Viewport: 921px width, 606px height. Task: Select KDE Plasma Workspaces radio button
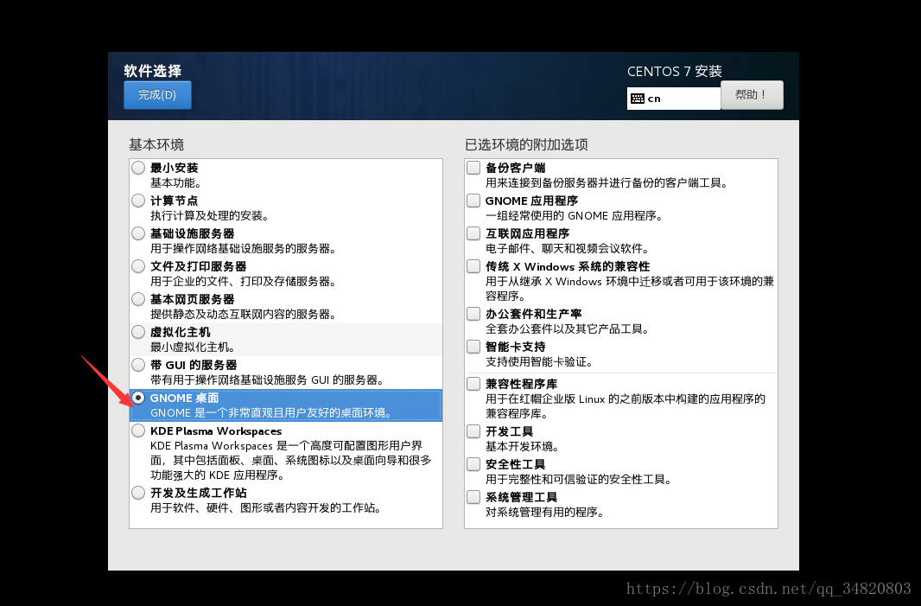click(x=138, y=431)
